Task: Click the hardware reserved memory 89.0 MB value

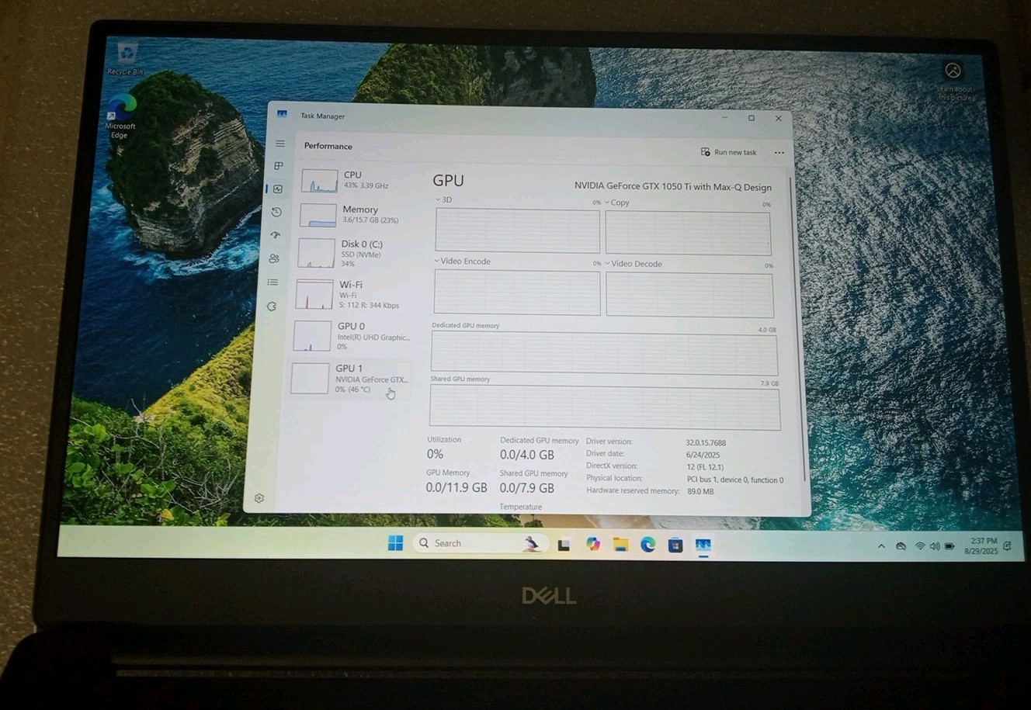Action: (x=700, y=491)
